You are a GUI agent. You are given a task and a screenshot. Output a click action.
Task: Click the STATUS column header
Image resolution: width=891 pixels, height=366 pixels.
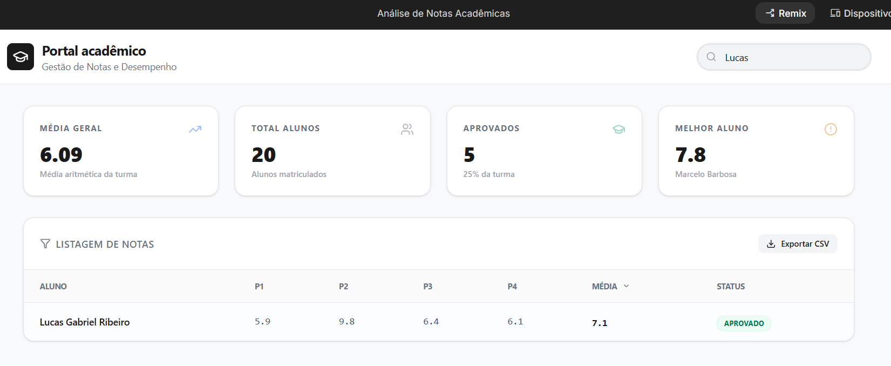click(731, 287)
